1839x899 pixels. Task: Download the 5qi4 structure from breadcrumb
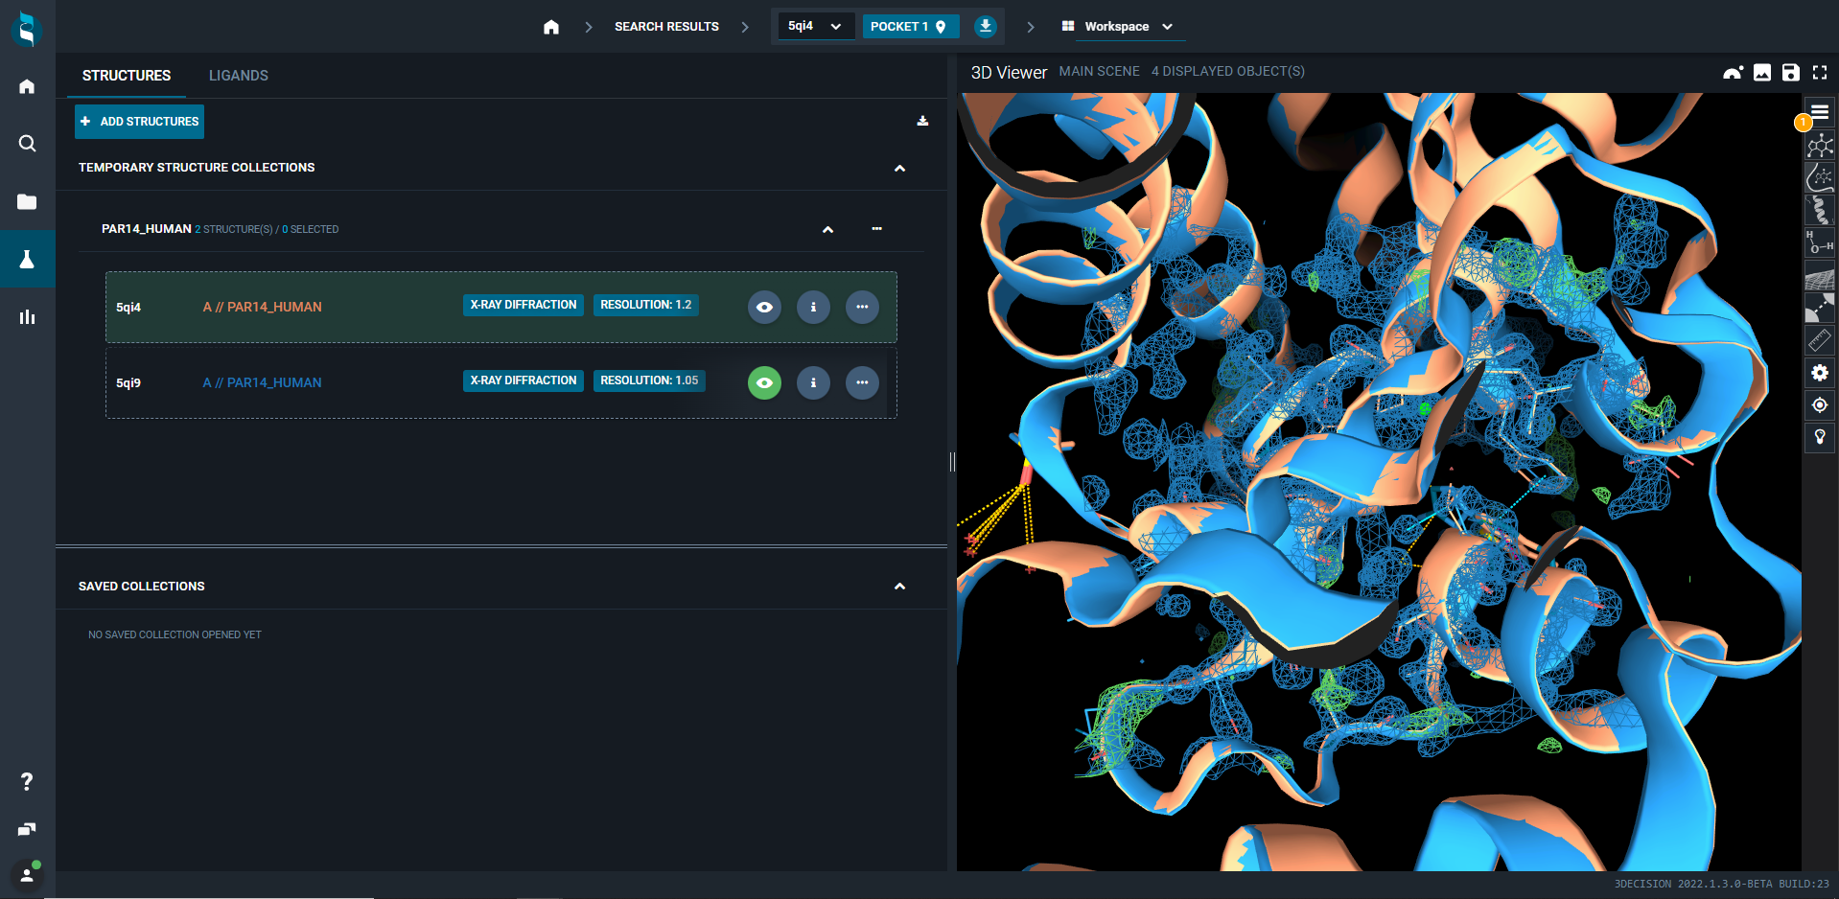pos(986,26)
